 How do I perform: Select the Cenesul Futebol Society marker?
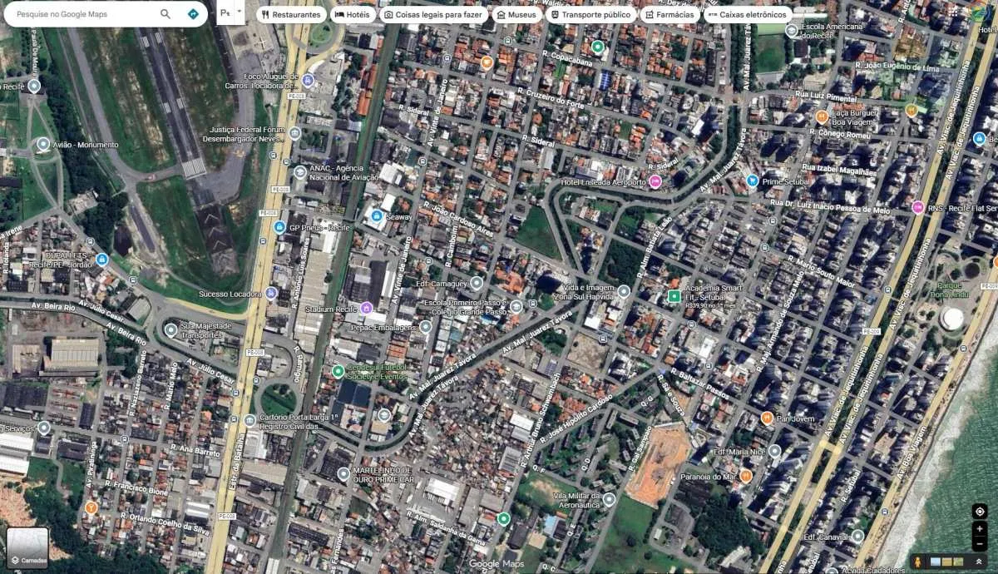point(338,371)
